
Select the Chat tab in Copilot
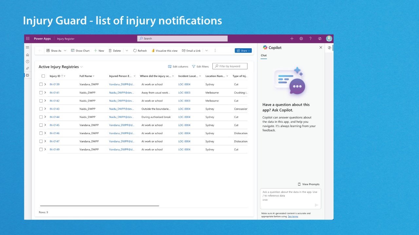(x=264, y=55)
